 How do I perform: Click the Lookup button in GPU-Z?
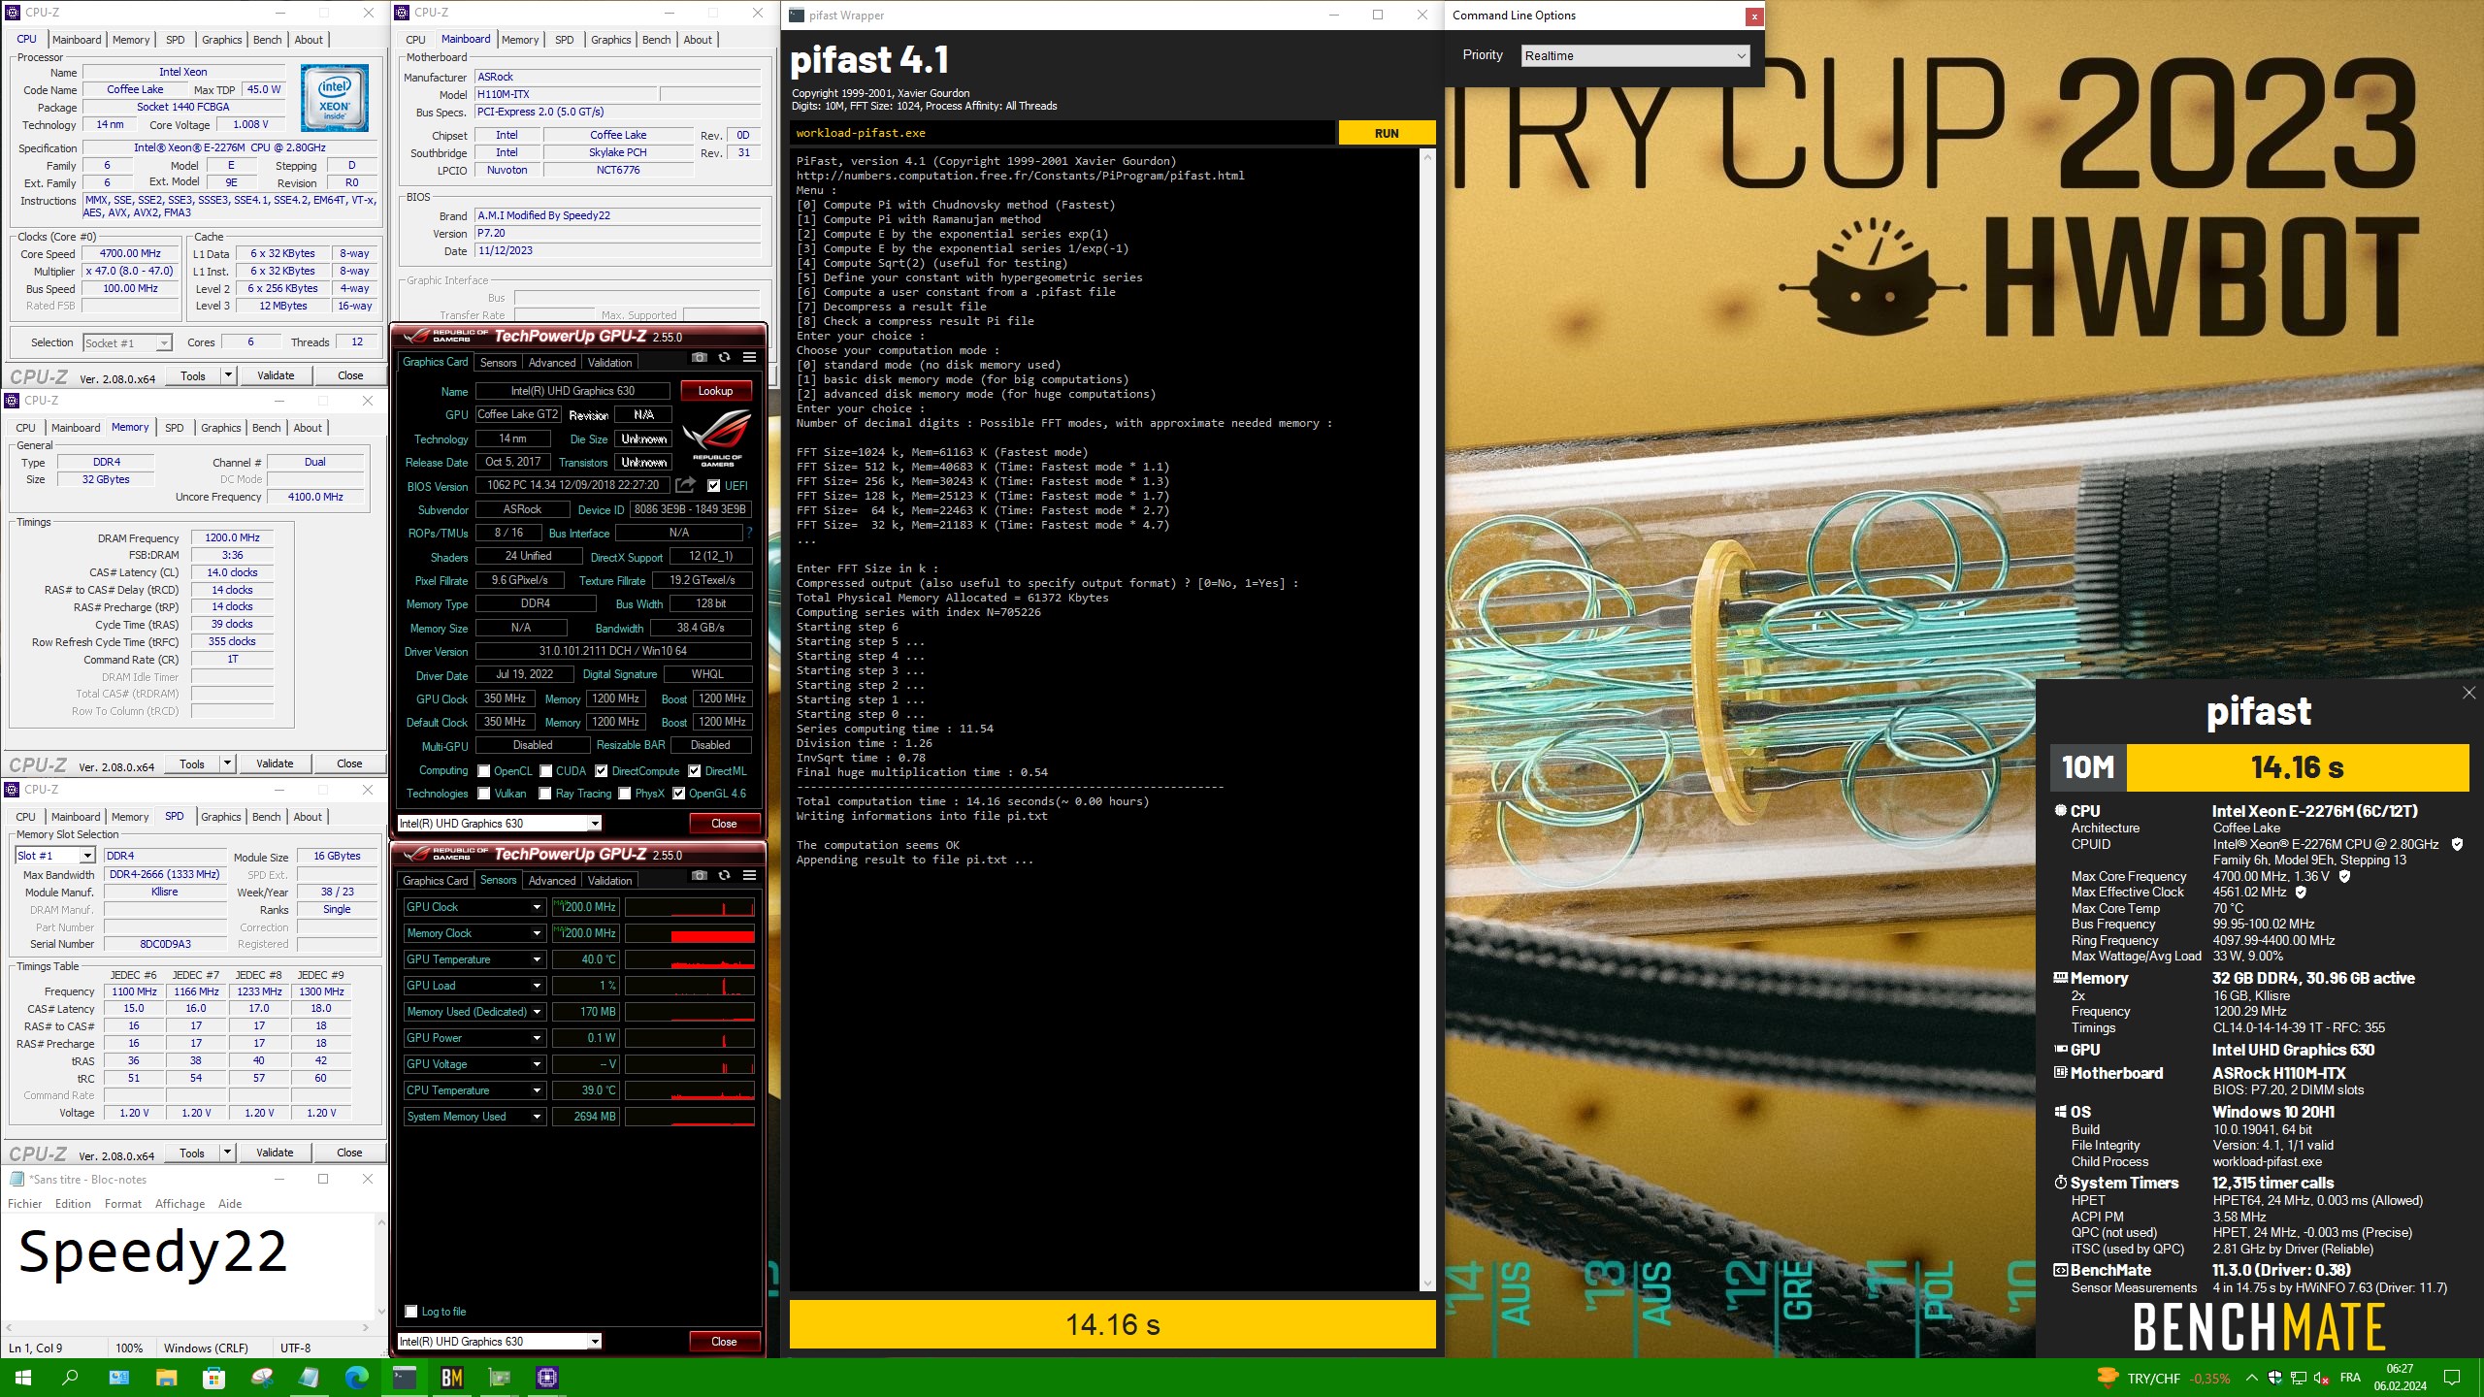click(715, 390)
